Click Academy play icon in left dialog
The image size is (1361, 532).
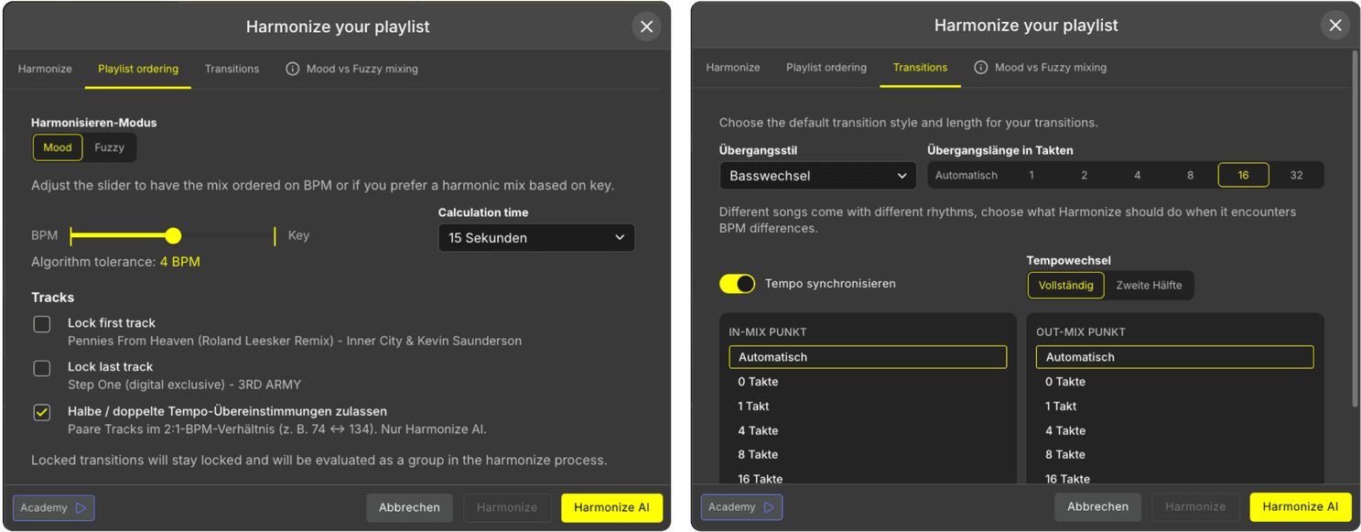pos(81,508)
